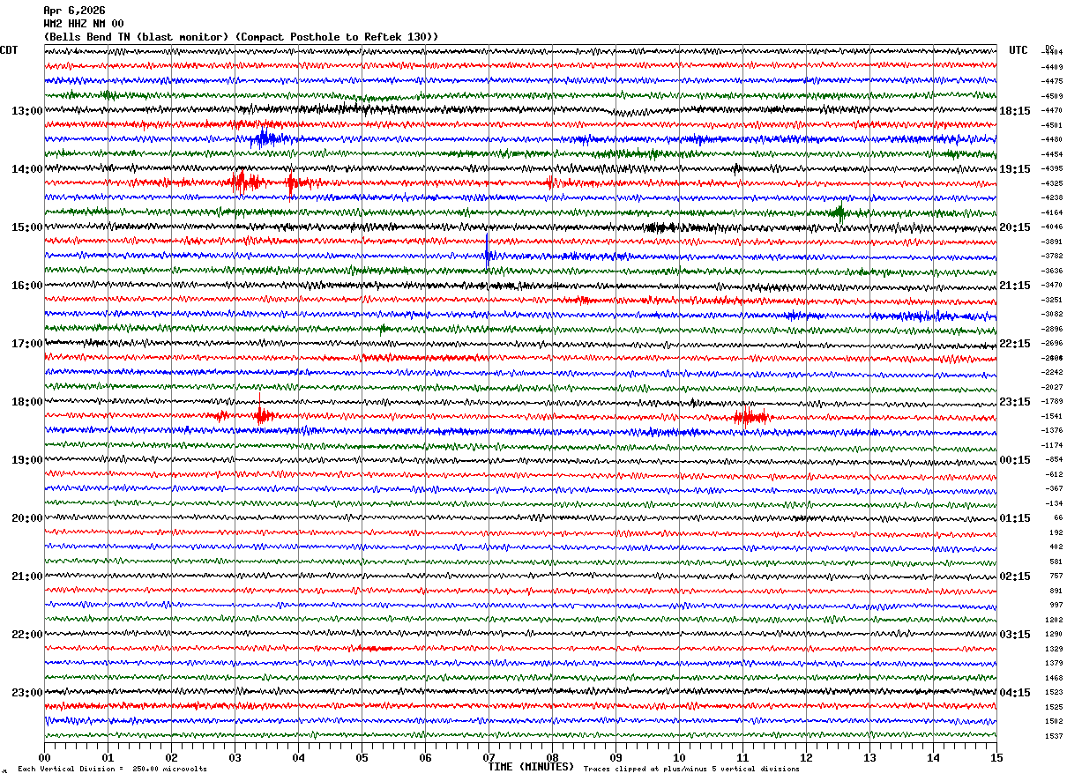Select the 22:00 CDT hour label
This screenshot has height=781, width=1067.
click(27, 635)
